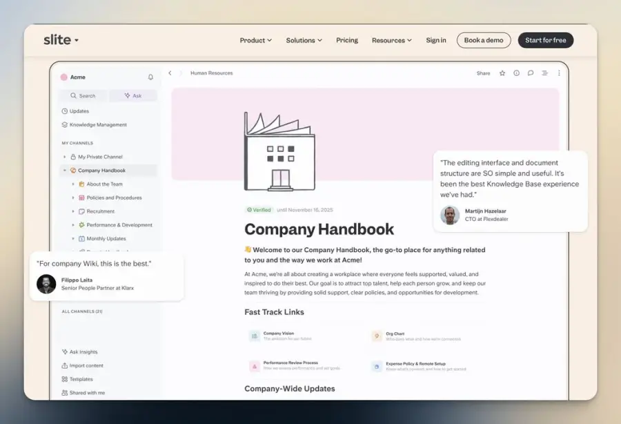621x424 pixels.
Task: Click the Updates clock icon
Action: click(65, 111)
